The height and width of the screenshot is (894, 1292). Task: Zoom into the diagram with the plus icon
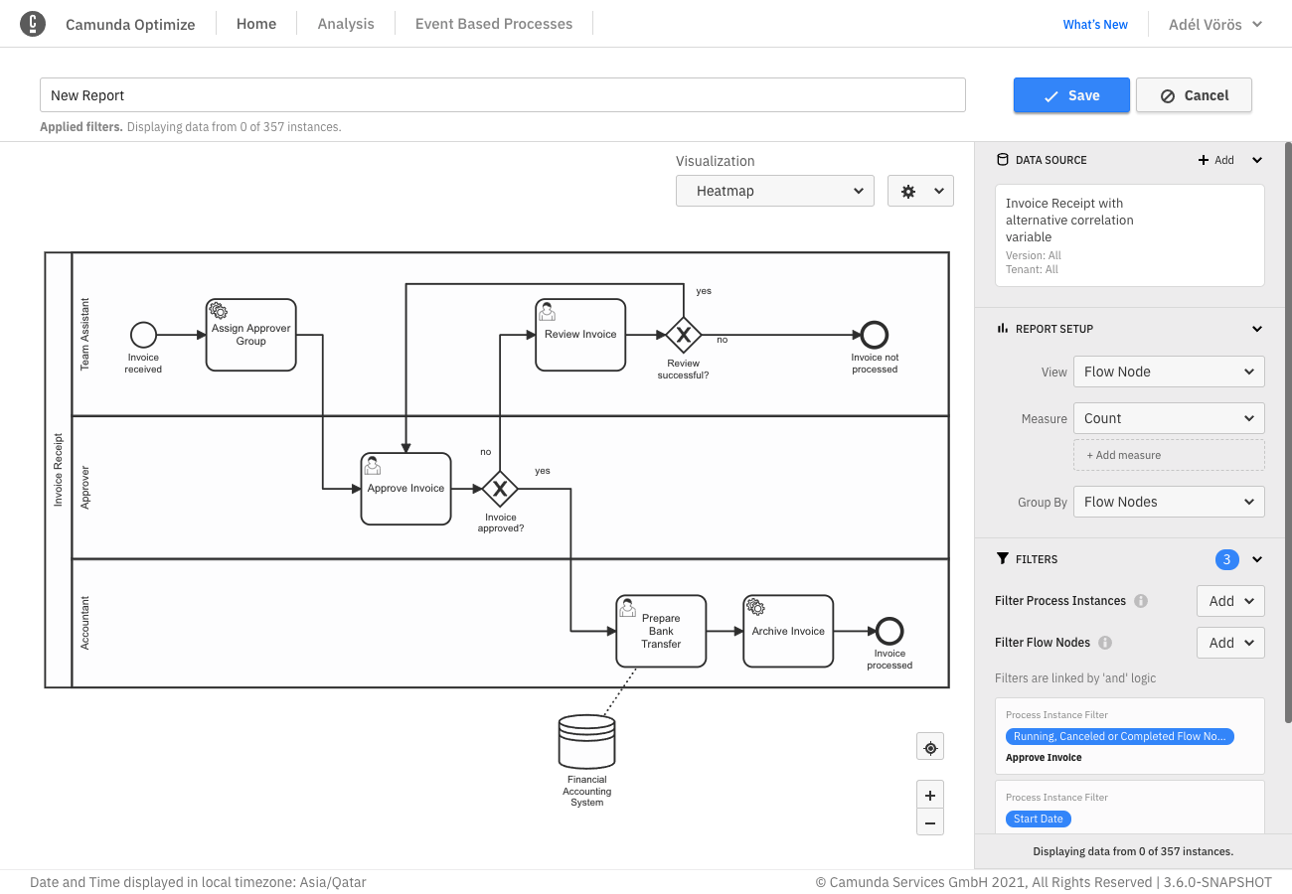[x=929, y=795]
